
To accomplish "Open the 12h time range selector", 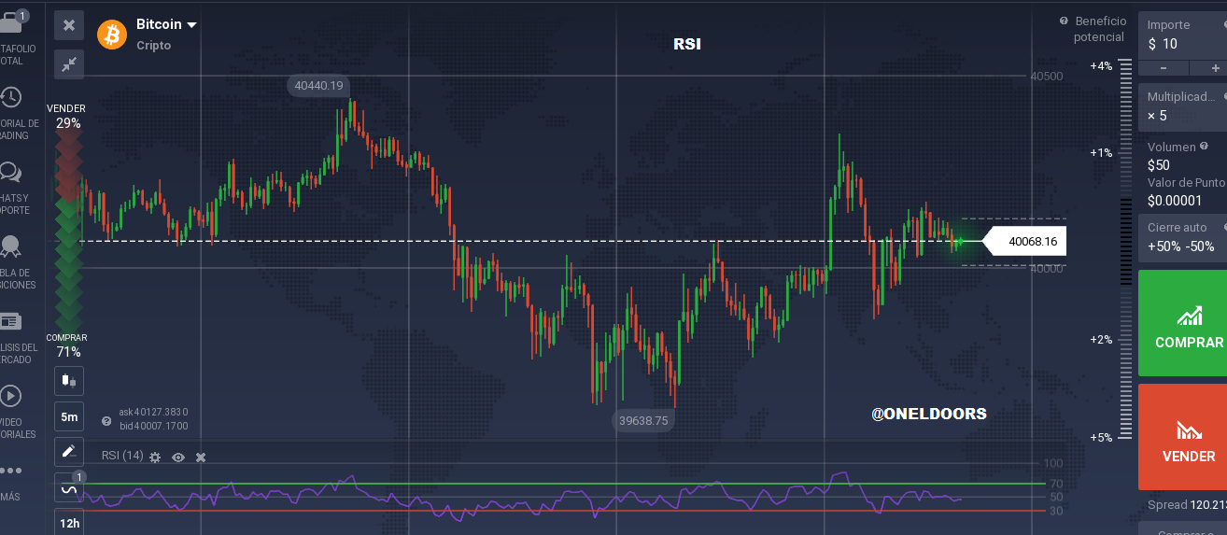I will 69,523.
